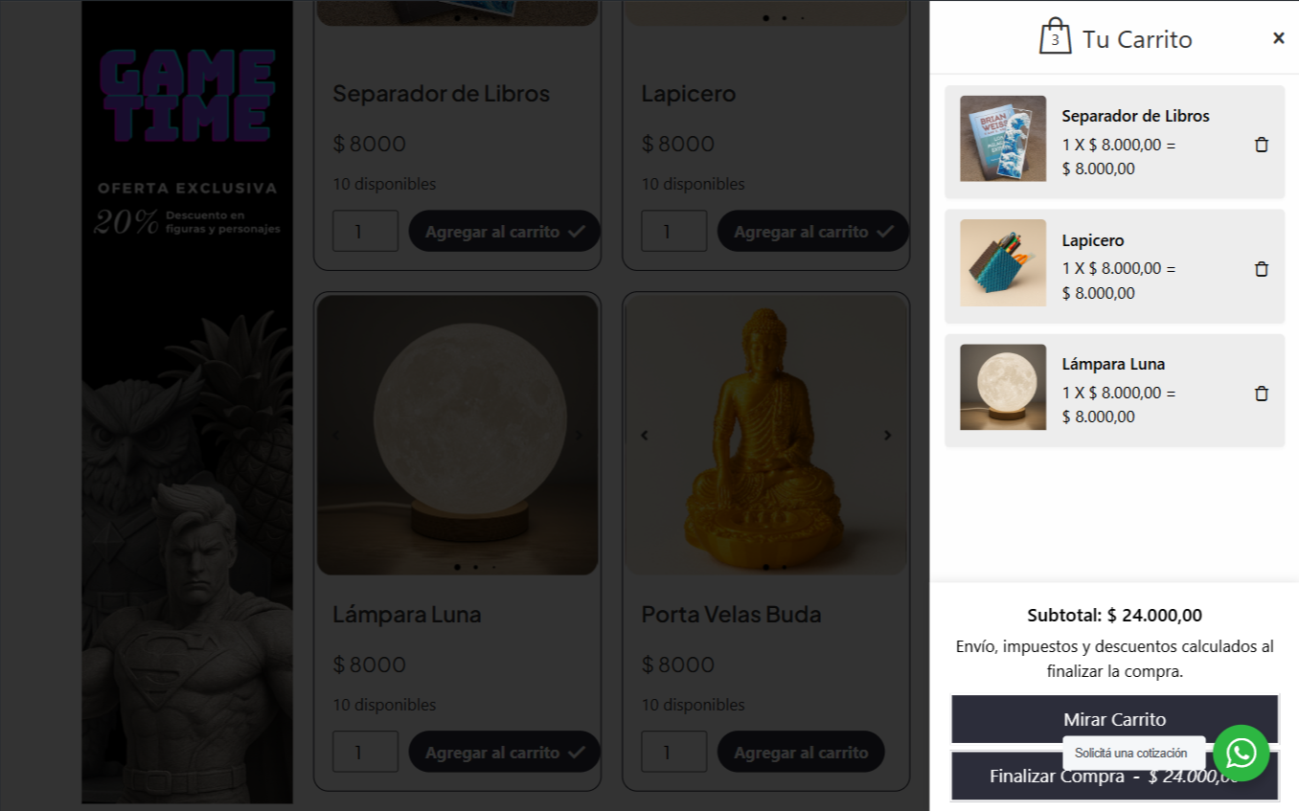The width and height of the screenshot is (1299, 811).
Task: Open Lapicero cart item thumbnail
Action: pyautogui.click(x=1003, y=263)
